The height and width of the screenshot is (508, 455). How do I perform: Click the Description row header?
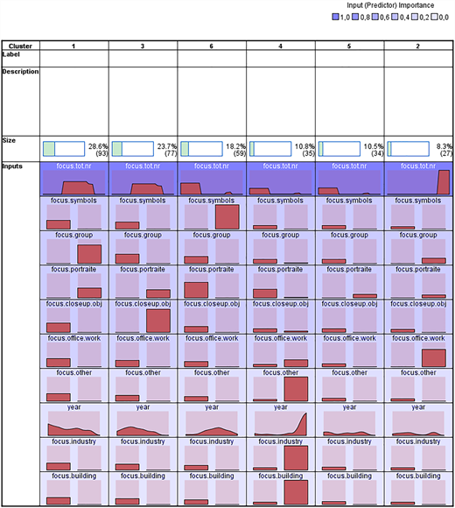(x=21, y=102)
